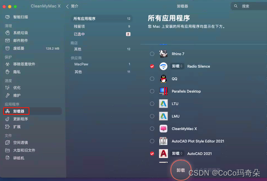The image size is (267, 181).
Task: Open the 卸载 dropdown beside Radio Silence
Action: pos(177,66)
